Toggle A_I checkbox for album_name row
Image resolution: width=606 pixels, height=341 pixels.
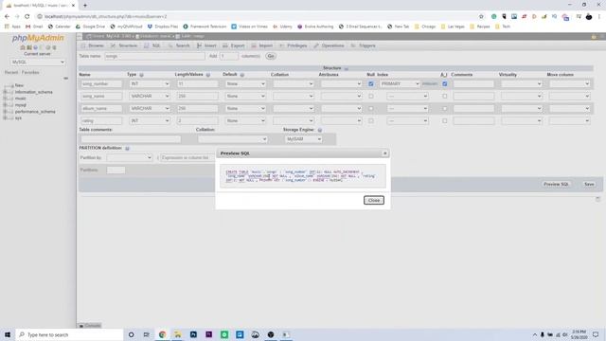445,109
